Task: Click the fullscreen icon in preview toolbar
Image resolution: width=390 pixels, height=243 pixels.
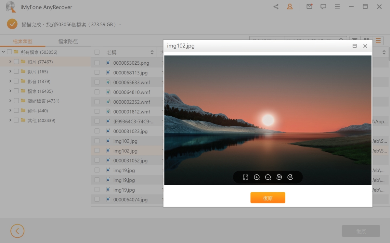Action: [x=245, y=177]
